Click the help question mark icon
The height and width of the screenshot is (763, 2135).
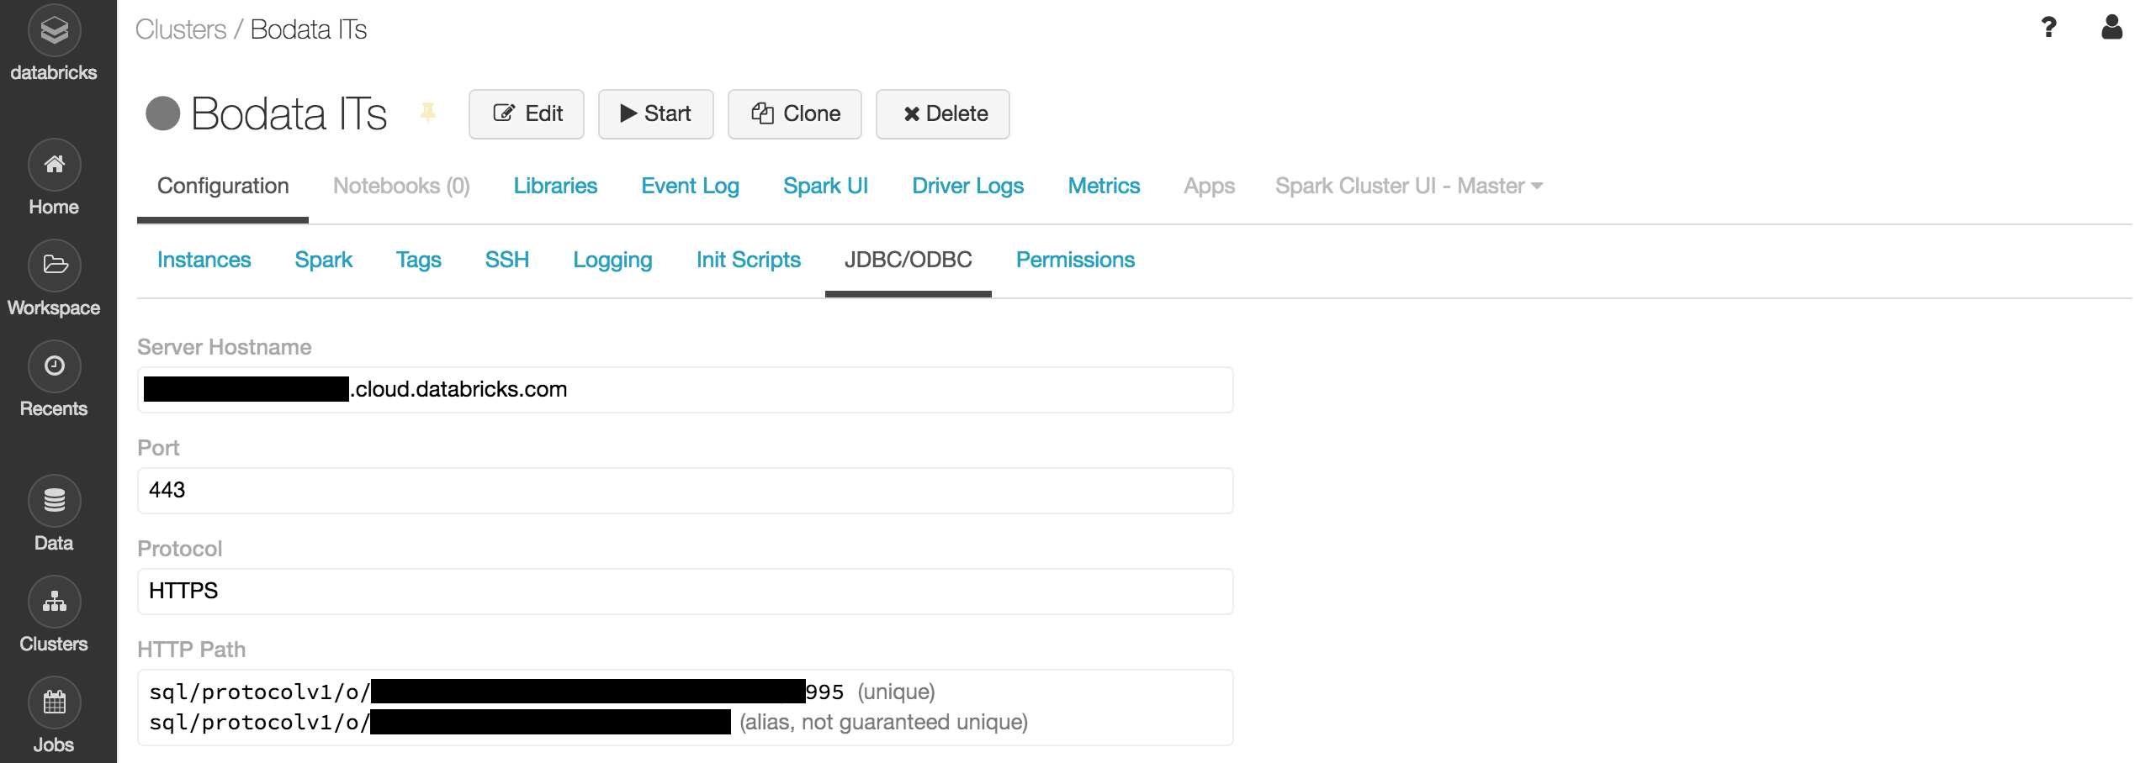tap(2048, 28)
